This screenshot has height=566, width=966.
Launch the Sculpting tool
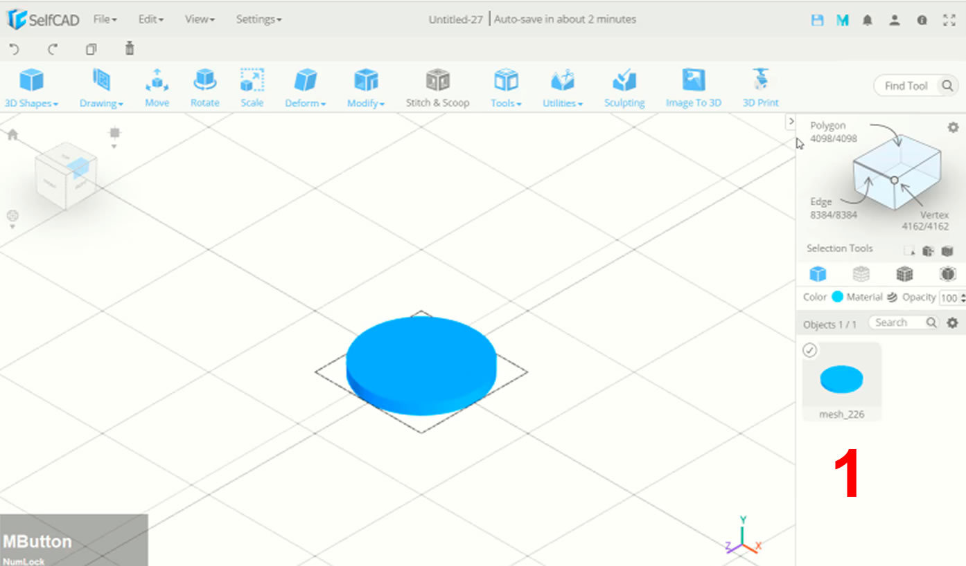[624, 88]
